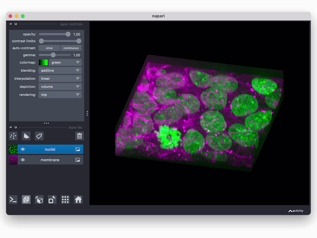
Task: Toggle between 2D and 3D view
Action: (26, 199)
